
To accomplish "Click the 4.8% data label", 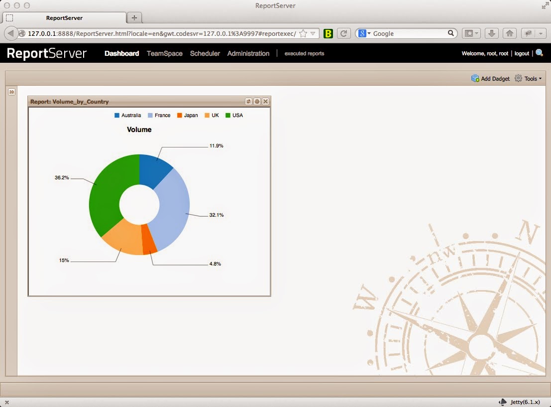I will coord(215,264).
